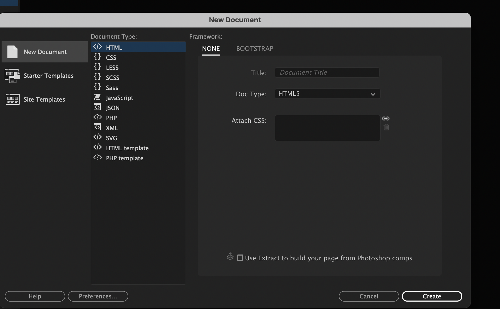
Task: Open the Preferences dialog
Action: click(98, 296)
